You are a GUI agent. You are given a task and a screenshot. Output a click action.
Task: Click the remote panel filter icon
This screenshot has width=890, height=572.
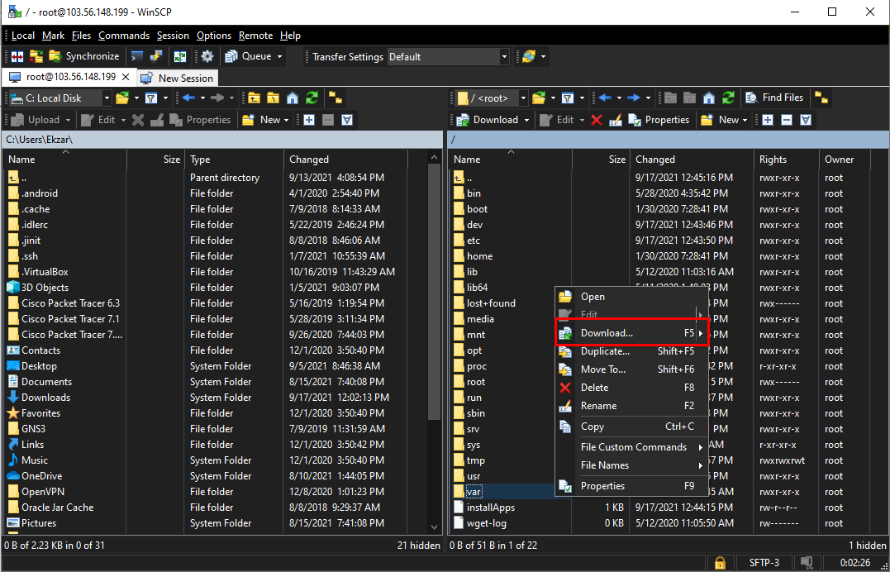point(568,98)
